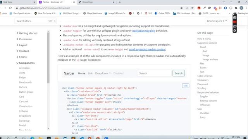248x139 pixels.
Task: Expand the Layout section
Action: click(x=22, y=45)
